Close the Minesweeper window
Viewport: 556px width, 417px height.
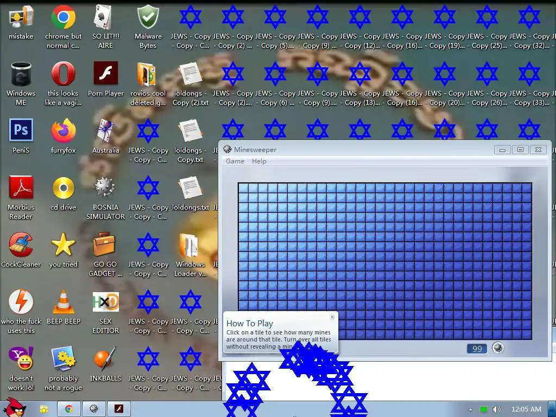pos(538,150)
